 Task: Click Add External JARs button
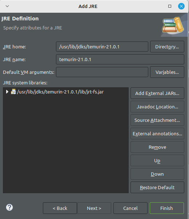click(157, 93)
